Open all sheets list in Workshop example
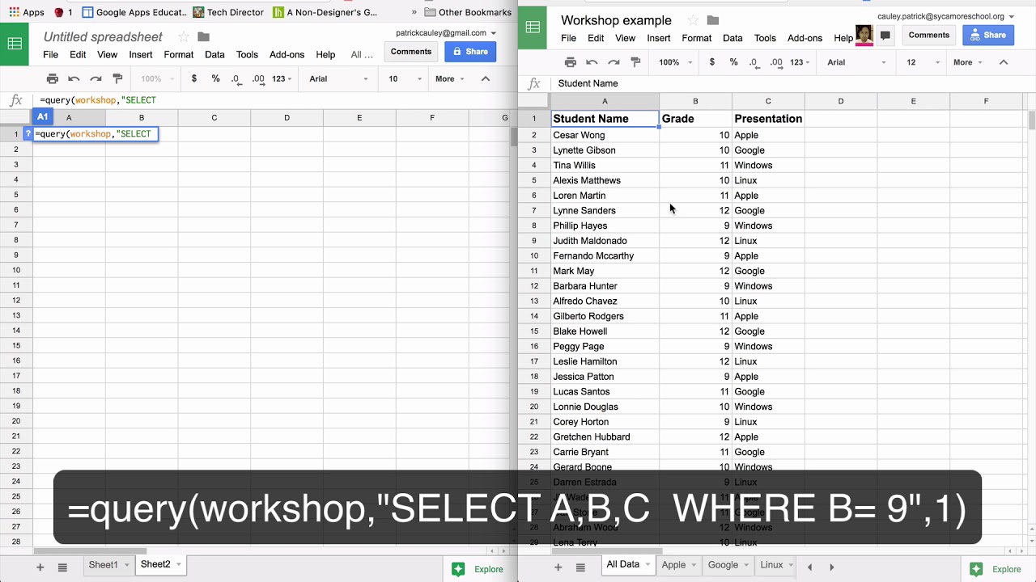The image size is (1036, 582). tap(580, 567)
